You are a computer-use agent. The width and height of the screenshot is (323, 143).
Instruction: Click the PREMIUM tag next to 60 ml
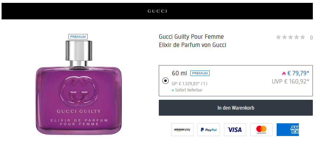tap(200, 73)
